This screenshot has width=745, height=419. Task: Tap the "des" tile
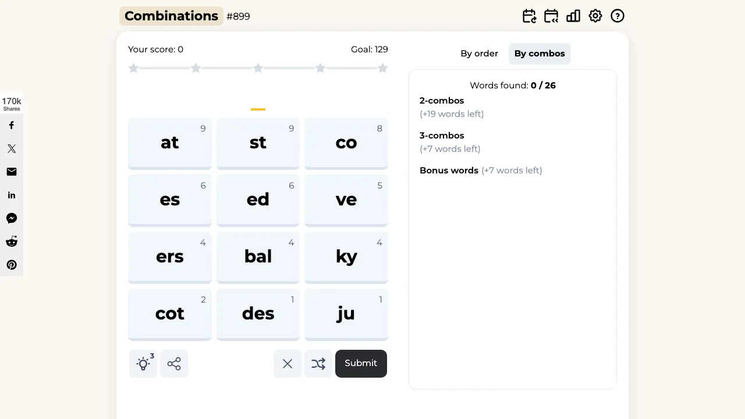click(x=258, y=315)
